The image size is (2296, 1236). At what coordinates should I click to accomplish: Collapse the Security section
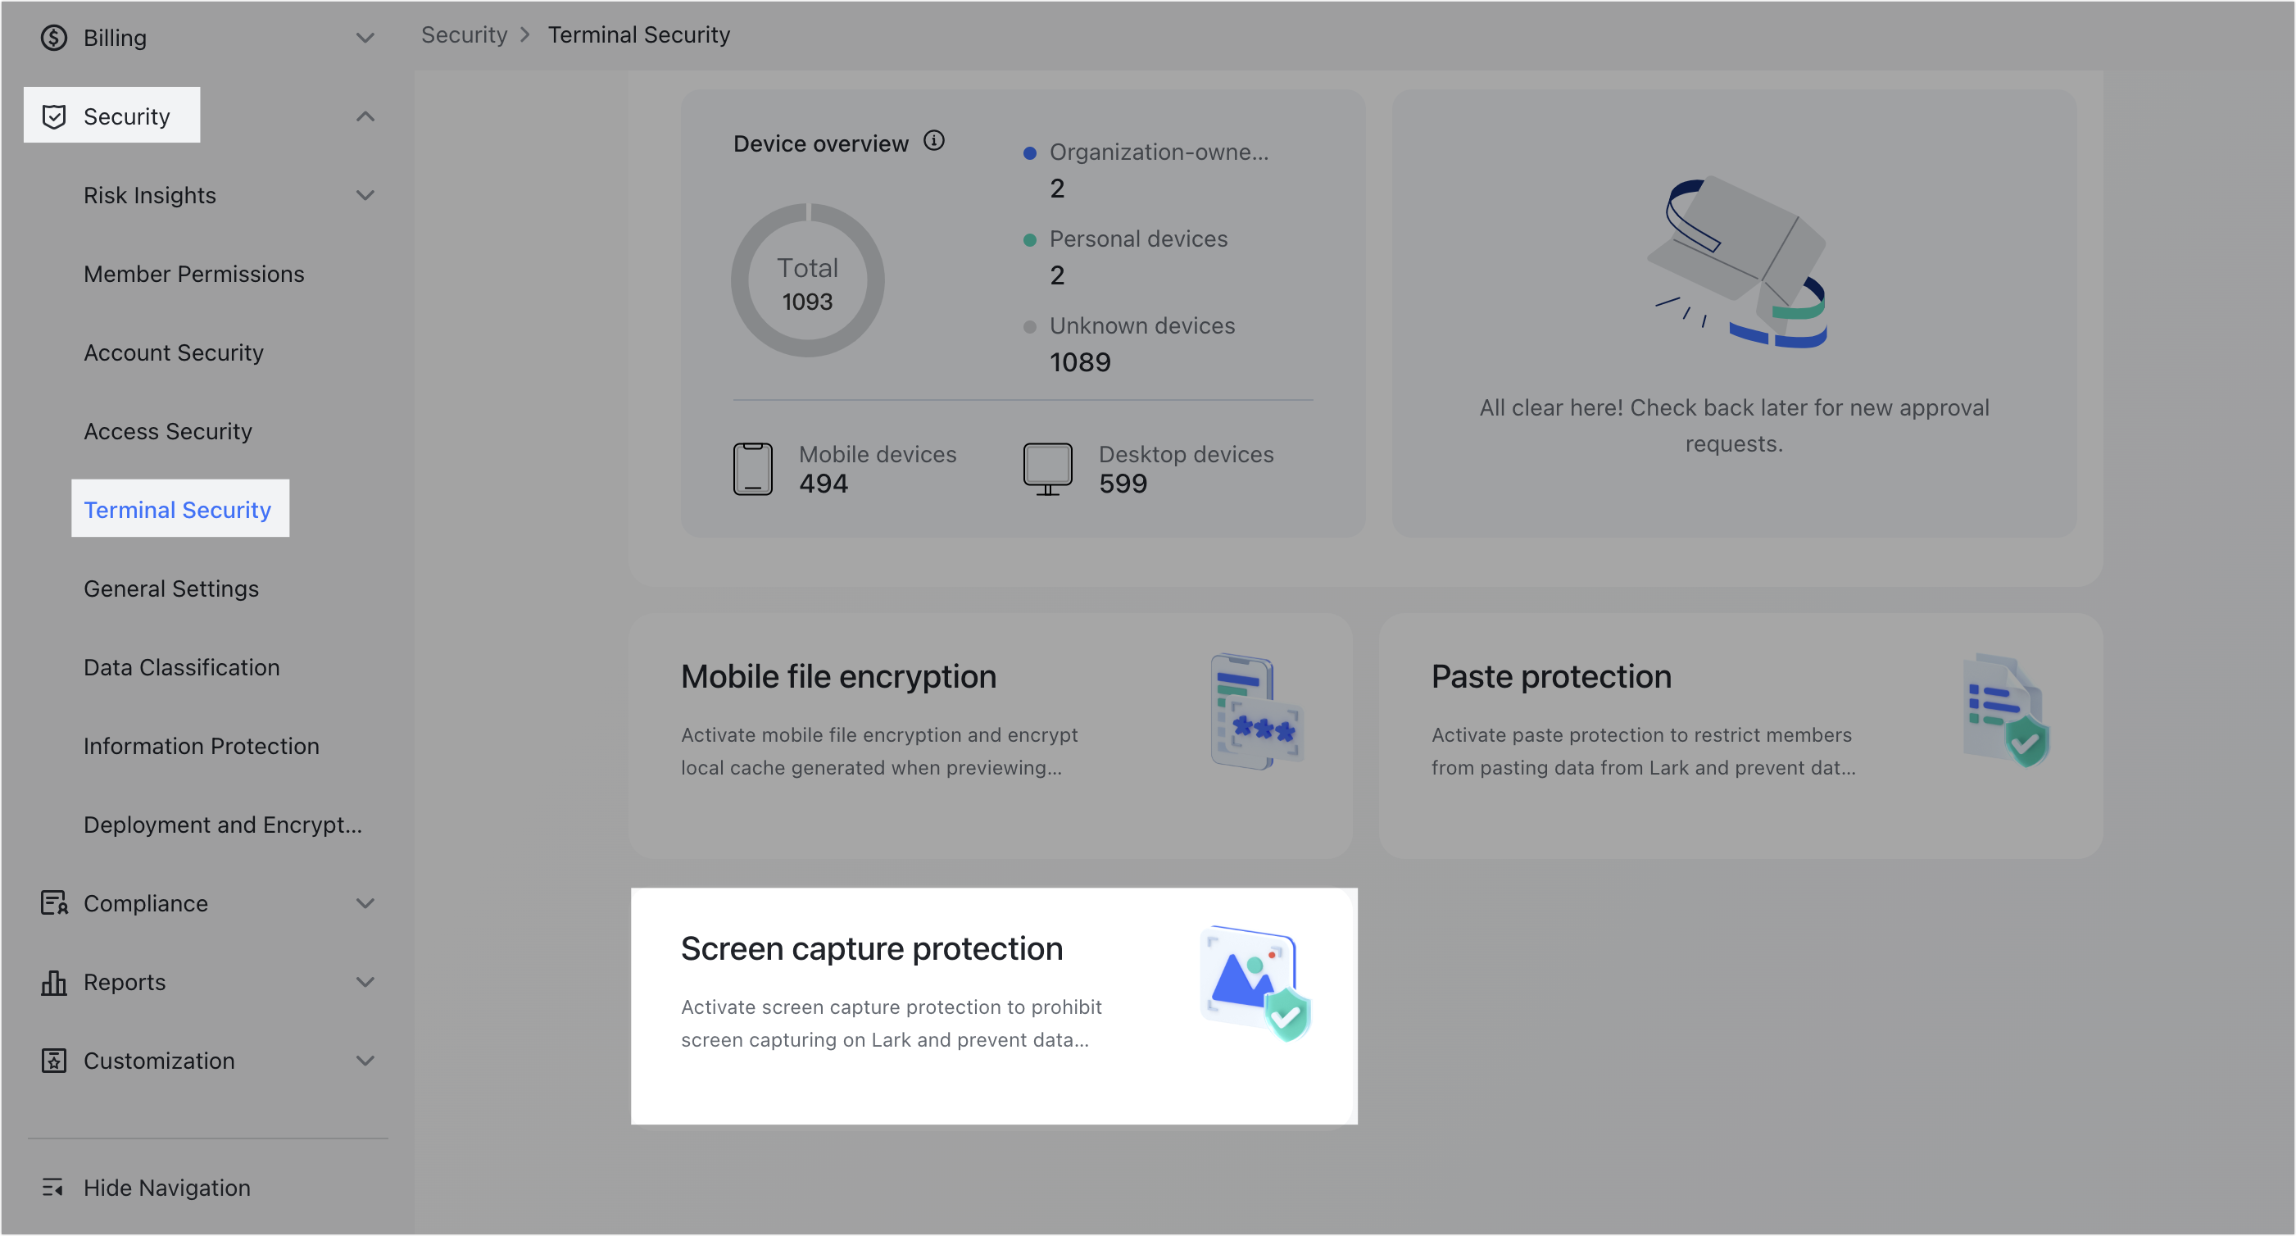click(x=365, y=115)
